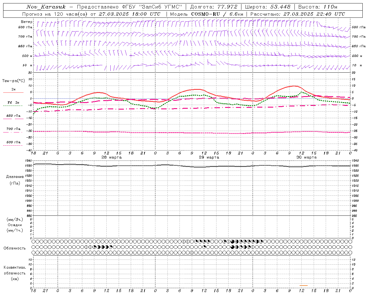The height and width of the screenshot is (293, 367).
Task: Click the '(мм/1ч.)' precipitation unit label
Action: pos(15,230)
